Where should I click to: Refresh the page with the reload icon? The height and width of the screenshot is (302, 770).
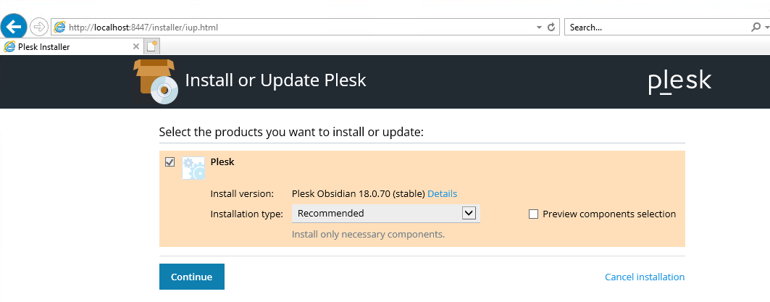tap(551, 28)
